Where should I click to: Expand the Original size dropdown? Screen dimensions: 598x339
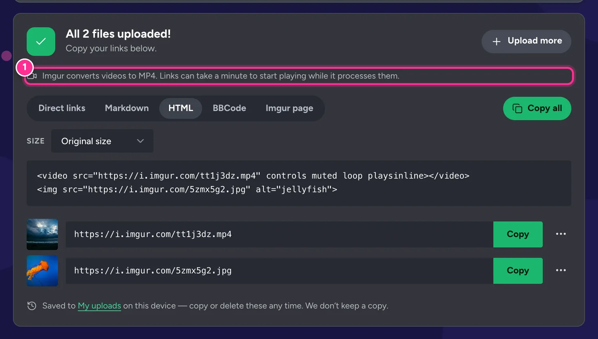pos(102,141)
